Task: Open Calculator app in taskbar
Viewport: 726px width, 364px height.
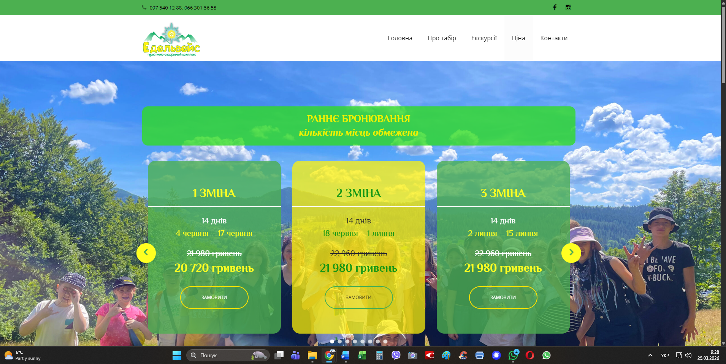Action: coord(379,355)
